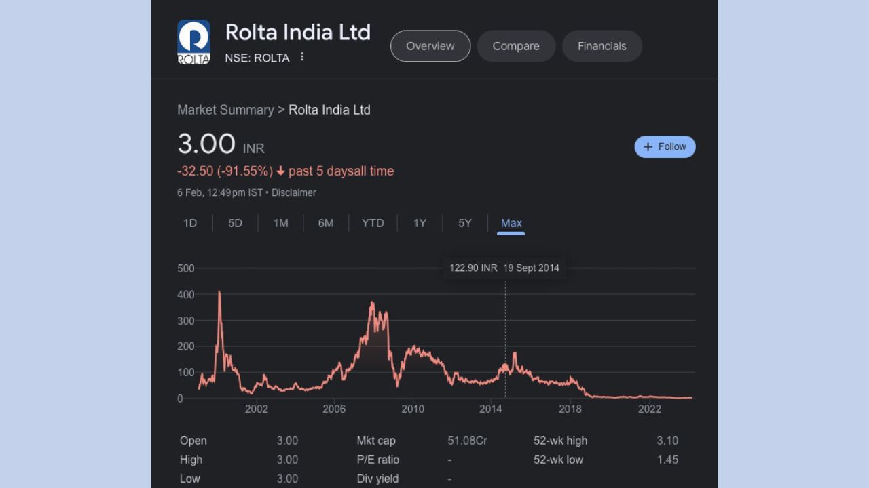Open the Overview tab
This screenshot has width=869, height=488.
point(430,46)
